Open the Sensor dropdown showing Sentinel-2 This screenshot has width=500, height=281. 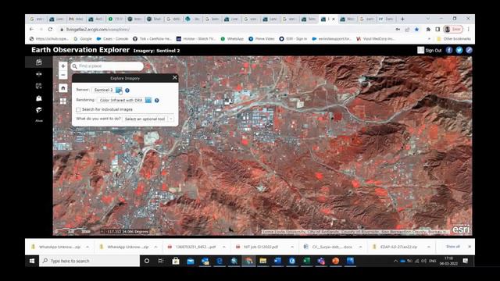pos(119,91)
